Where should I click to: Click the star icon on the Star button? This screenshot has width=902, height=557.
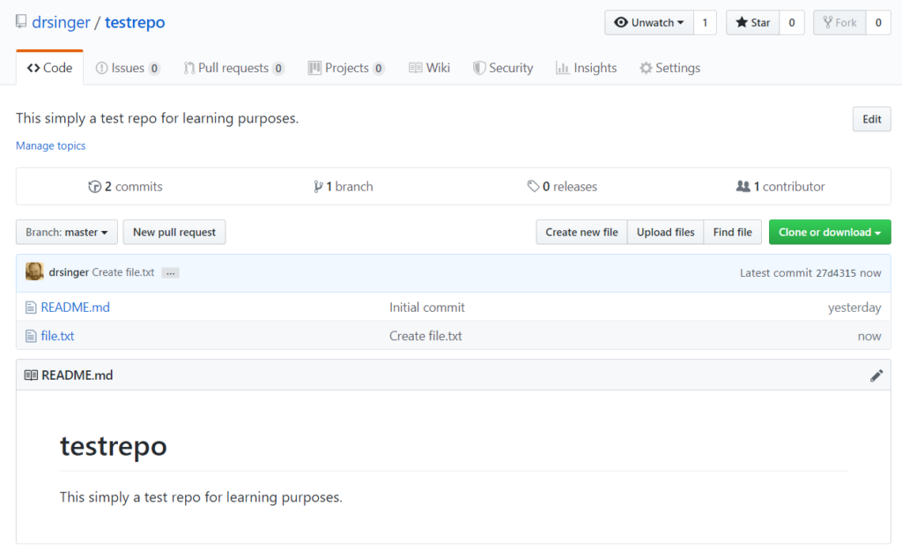click(741, 23)
